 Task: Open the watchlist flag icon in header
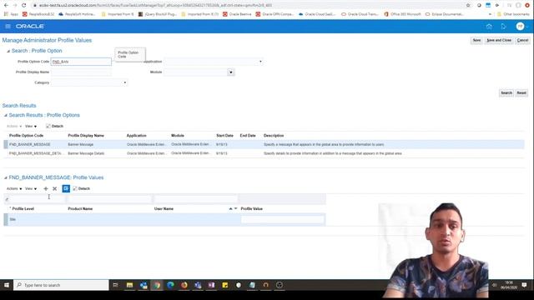point(503,26)
